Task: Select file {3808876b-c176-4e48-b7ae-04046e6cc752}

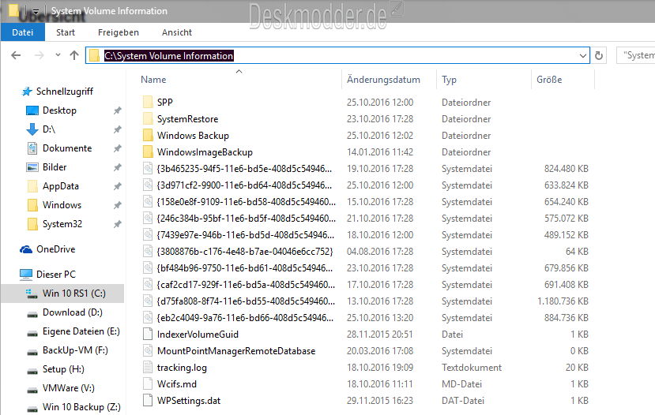Action: click(245, 252)
